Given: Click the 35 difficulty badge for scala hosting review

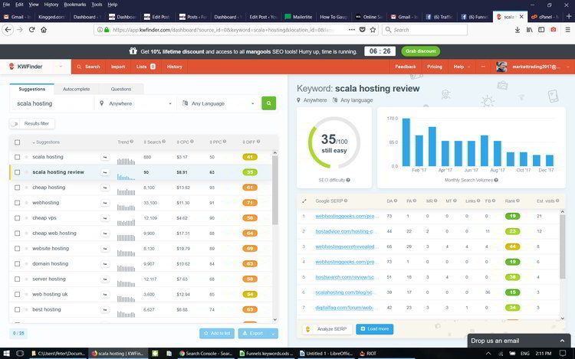Looking at the screenshot, I should (250, 172).
